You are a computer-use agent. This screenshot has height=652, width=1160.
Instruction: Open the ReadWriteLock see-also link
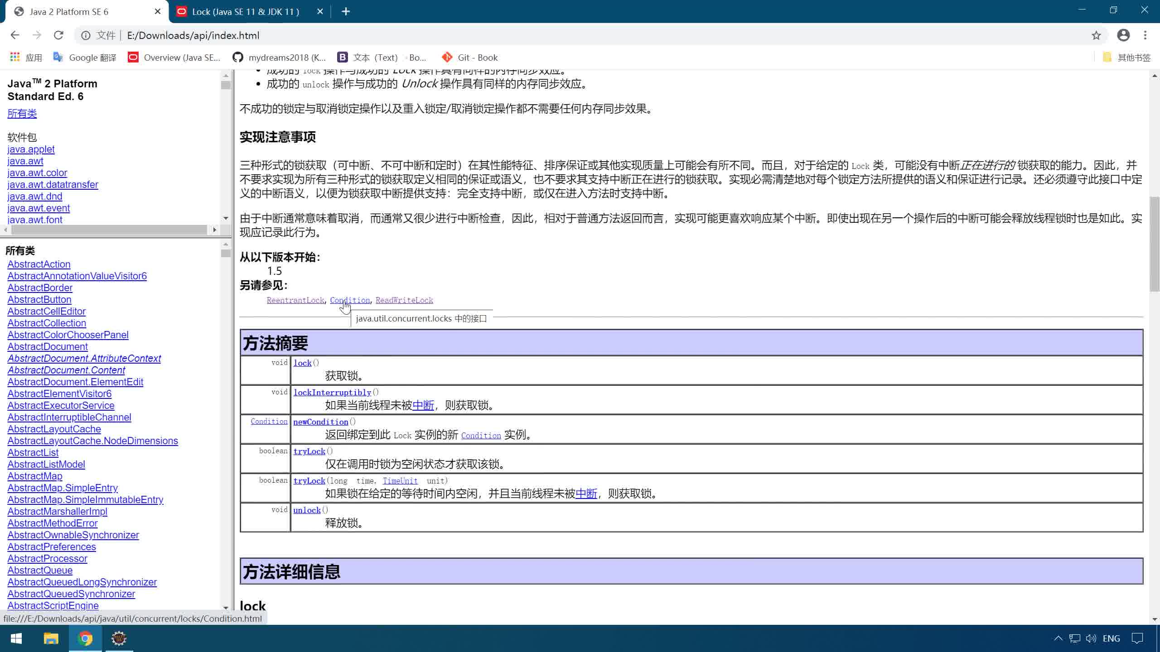404,300
